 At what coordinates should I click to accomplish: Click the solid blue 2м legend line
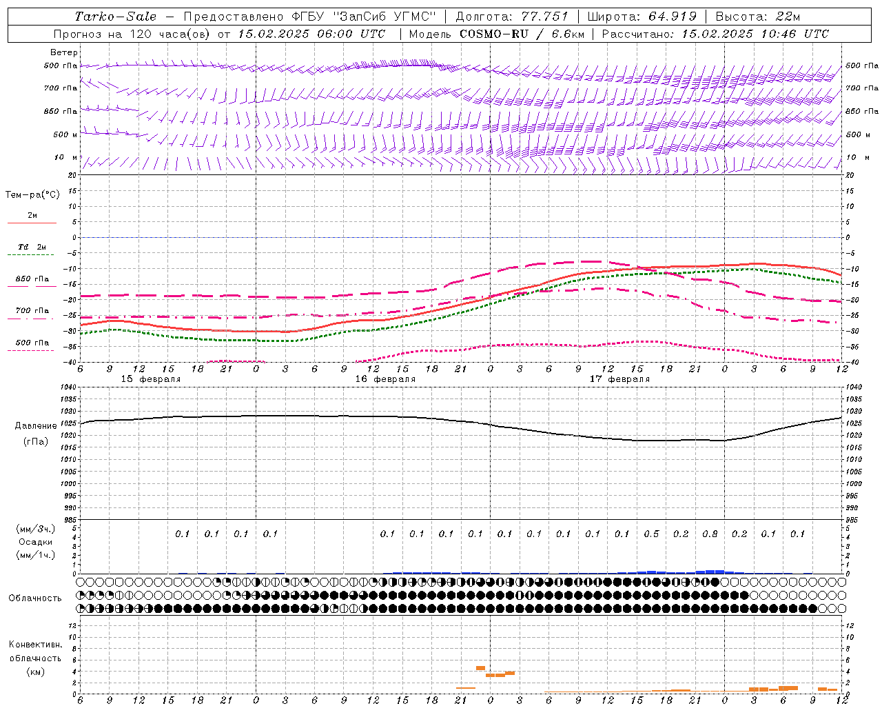click(32, 223)
